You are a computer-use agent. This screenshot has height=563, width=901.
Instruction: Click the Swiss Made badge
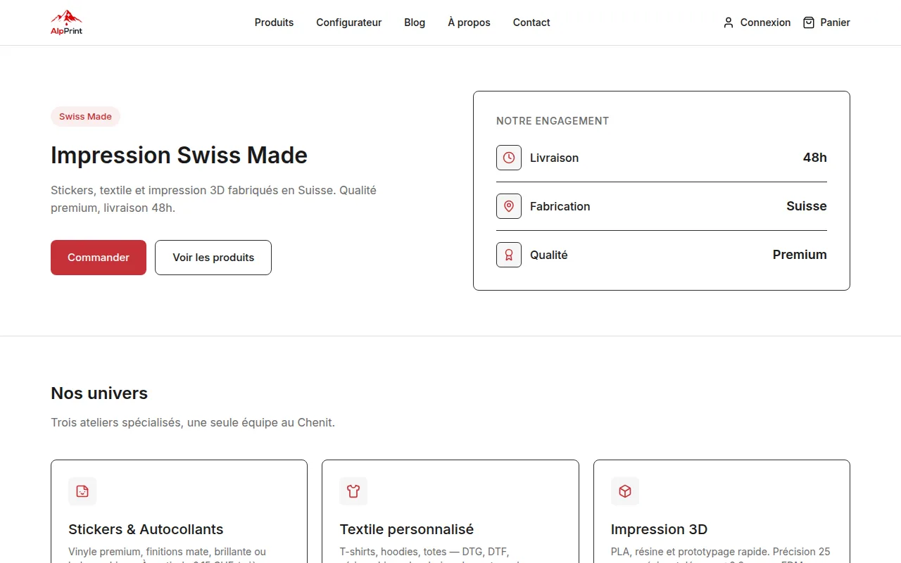pyautogui.click(x=85, y=117)
